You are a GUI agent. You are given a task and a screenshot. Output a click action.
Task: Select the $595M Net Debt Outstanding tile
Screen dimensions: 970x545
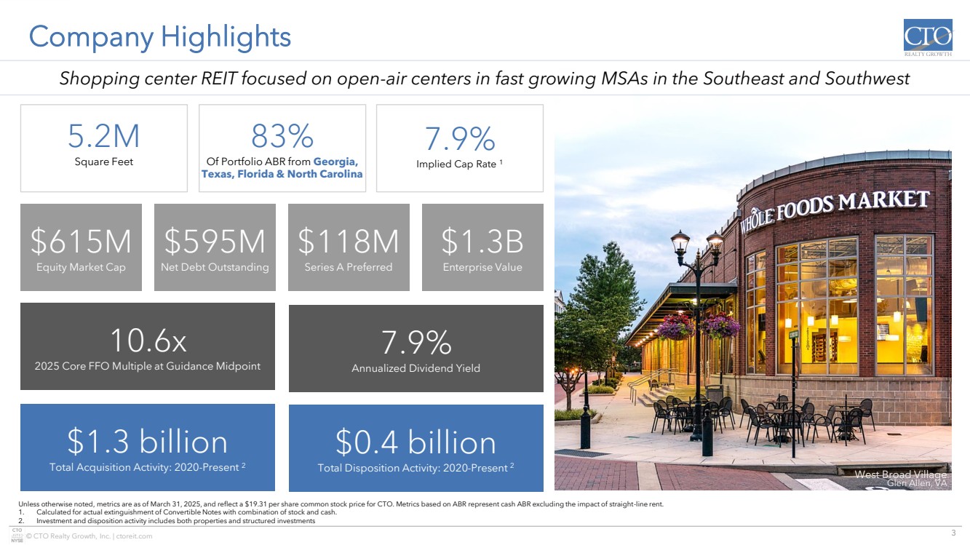click(215, 247)
